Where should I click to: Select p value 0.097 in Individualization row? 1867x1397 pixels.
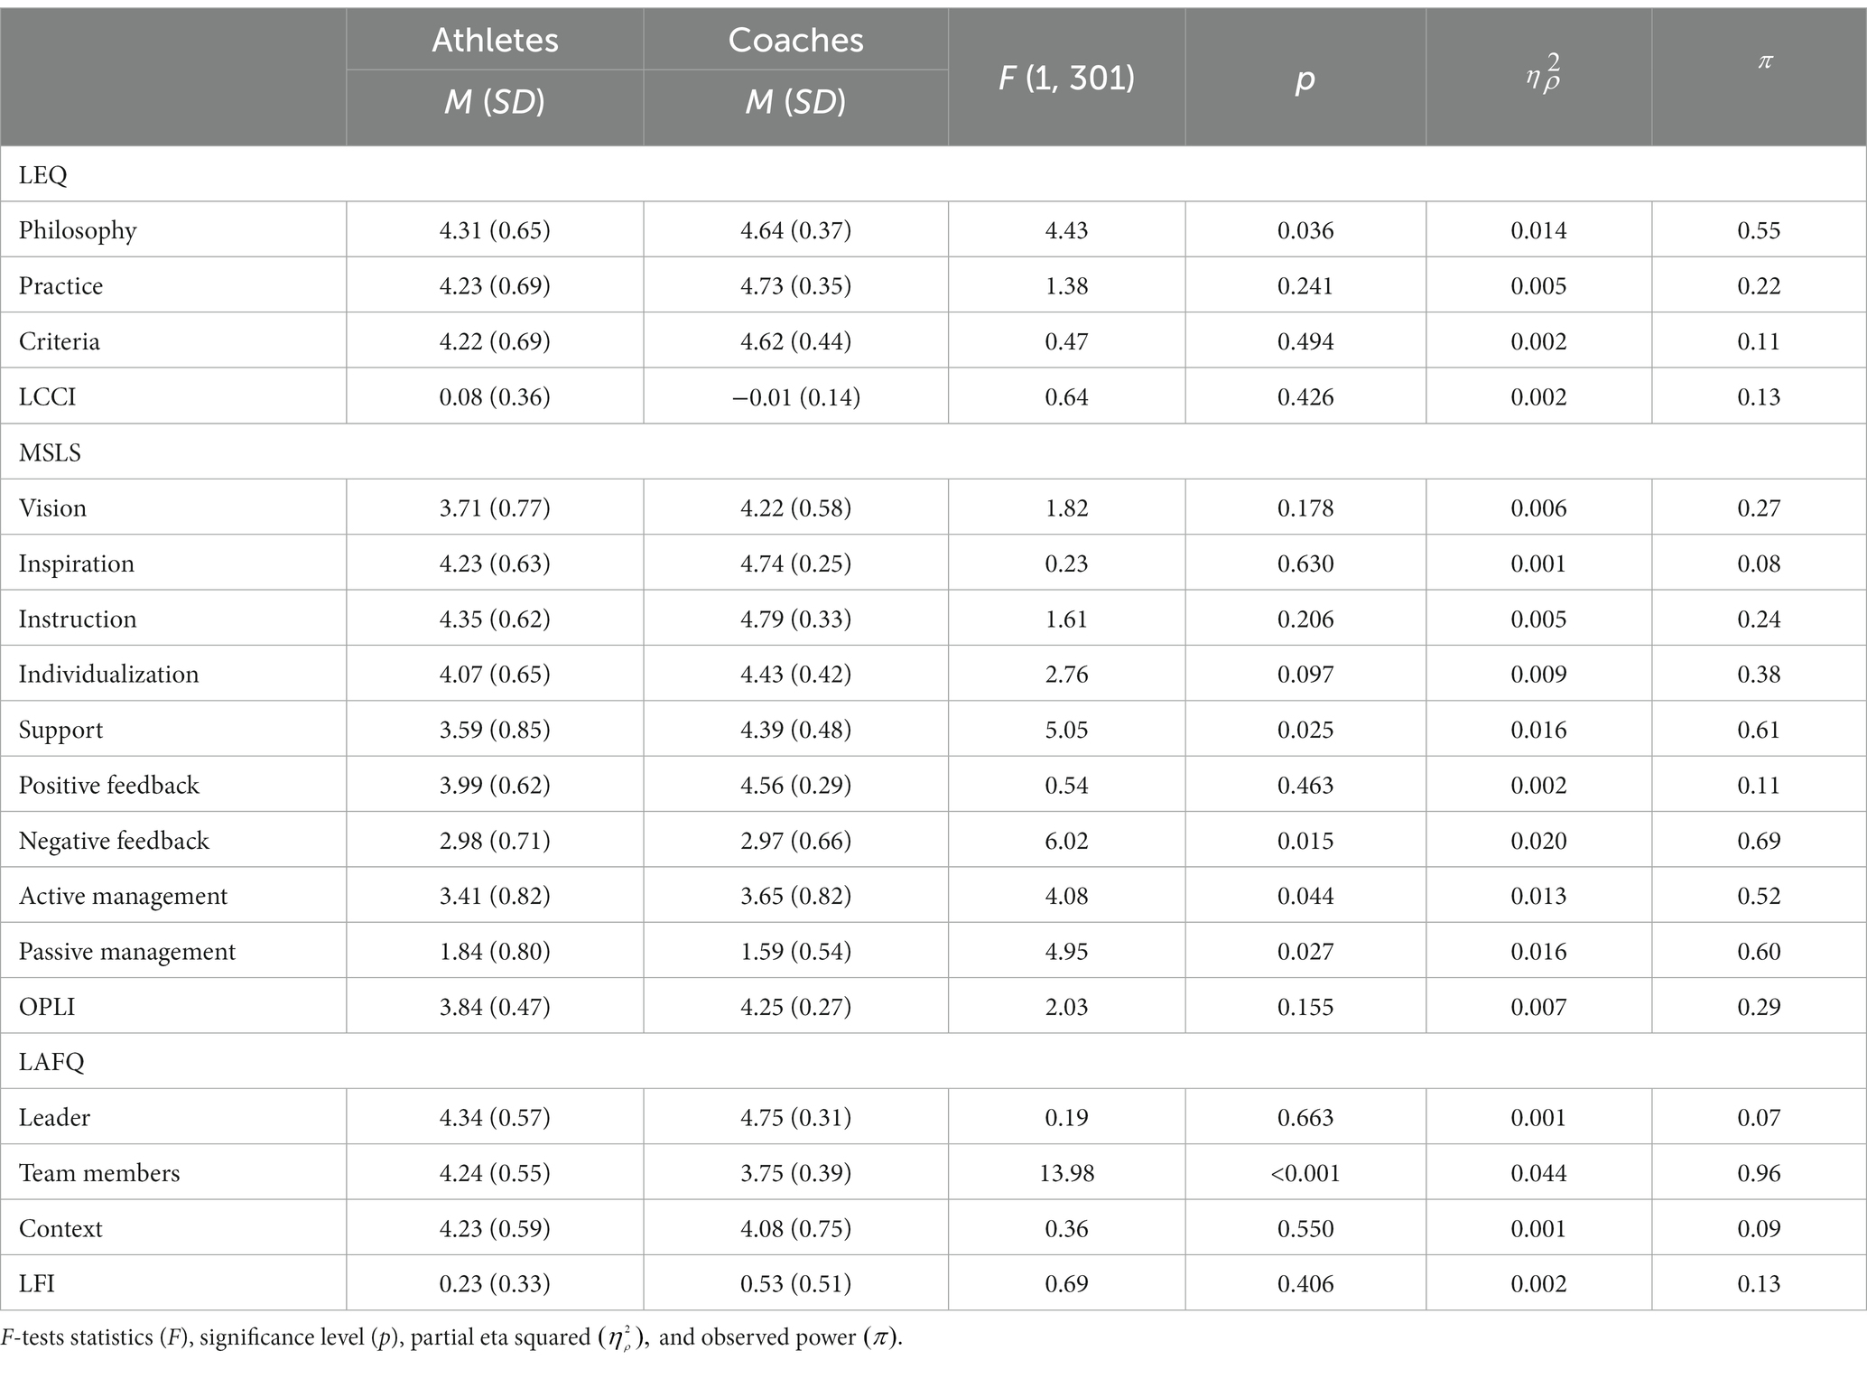(x=1305, y=674)
